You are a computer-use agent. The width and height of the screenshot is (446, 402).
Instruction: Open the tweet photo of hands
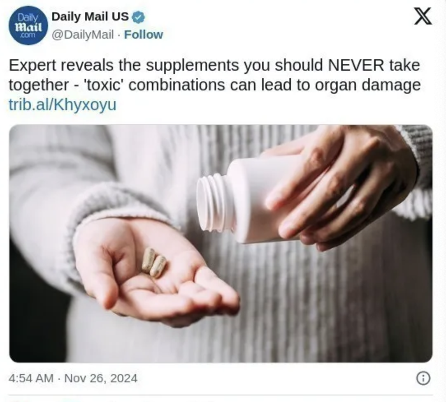click(221, 243)
